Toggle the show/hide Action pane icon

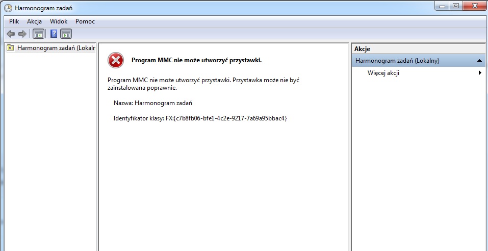pos(66,34)
